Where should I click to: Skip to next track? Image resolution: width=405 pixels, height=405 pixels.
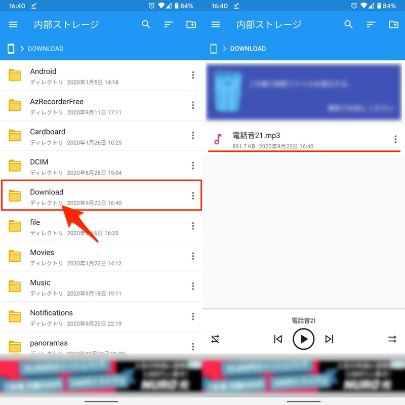(x=330, y=339)
